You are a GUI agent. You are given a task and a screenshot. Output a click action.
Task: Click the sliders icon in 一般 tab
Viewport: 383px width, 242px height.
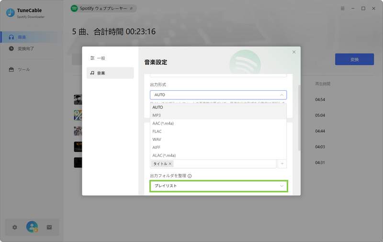(x=92, y=58)
